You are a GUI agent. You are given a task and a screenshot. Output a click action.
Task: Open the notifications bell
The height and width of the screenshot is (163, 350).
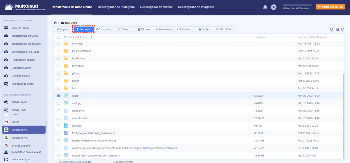tap(265, 7)
